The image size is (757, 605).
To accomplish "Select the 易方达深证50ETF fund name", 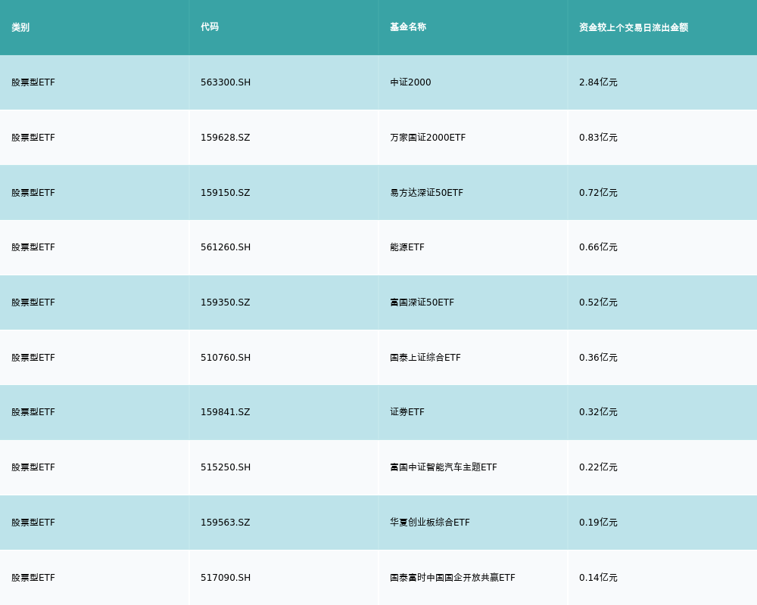I will 426,193.
